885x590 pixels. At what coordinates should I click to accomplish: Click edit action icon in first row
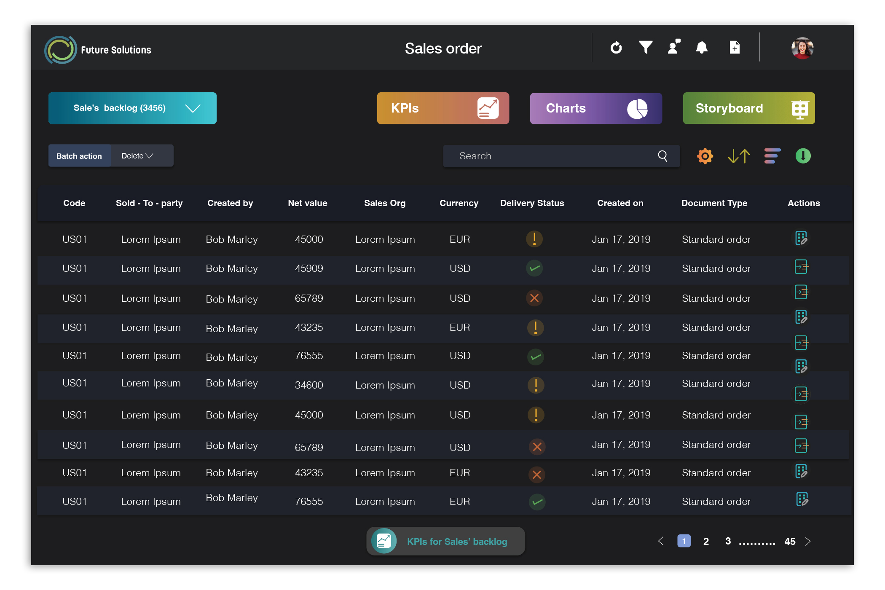[x=801, y=238]
